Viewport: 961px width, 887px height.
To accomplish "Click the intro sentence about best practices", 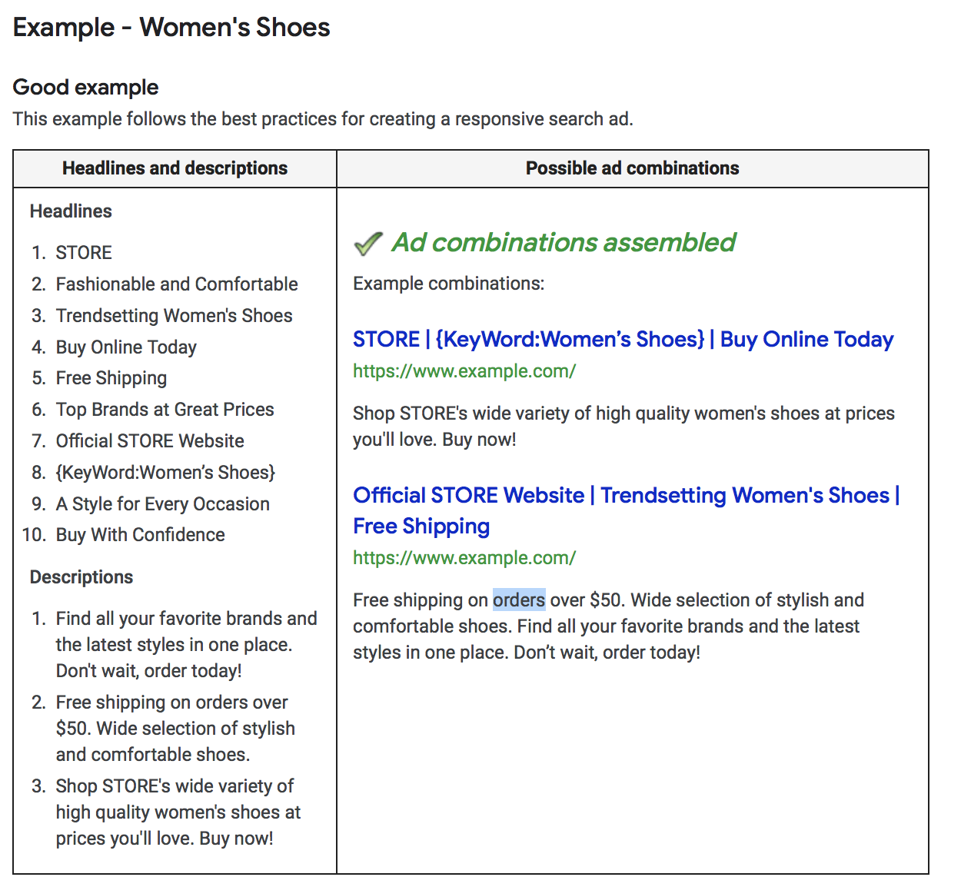I will click(x=323, y=119).
